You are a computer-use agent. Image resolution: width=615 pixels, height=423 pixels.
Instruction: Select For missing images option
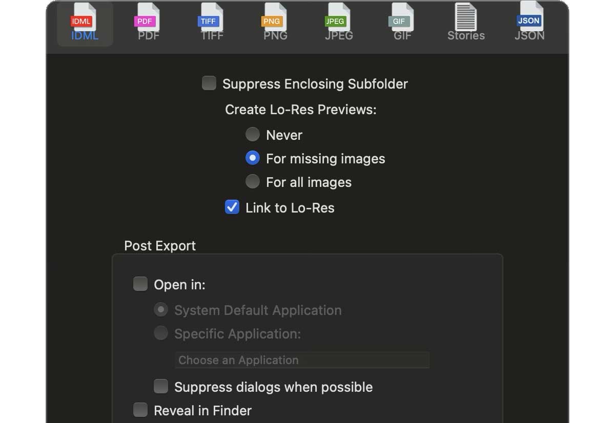tap(252, 158)
